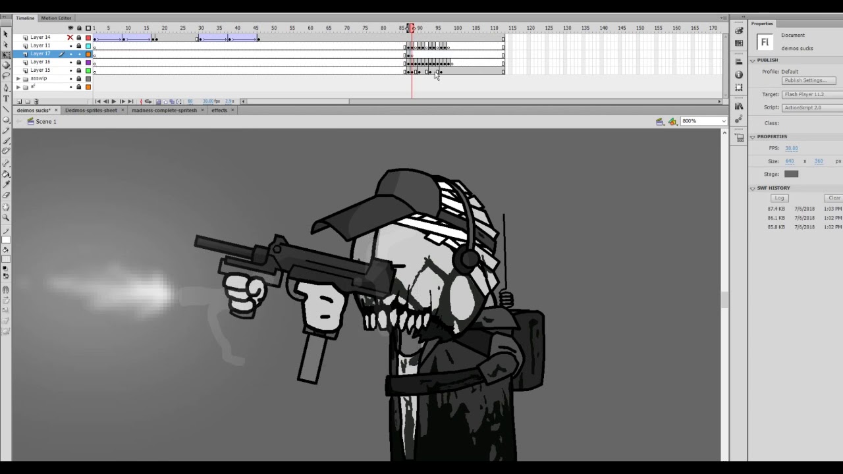Unlock Layer 16
This screenshot has width=843, height=474.
coord(79,62)
